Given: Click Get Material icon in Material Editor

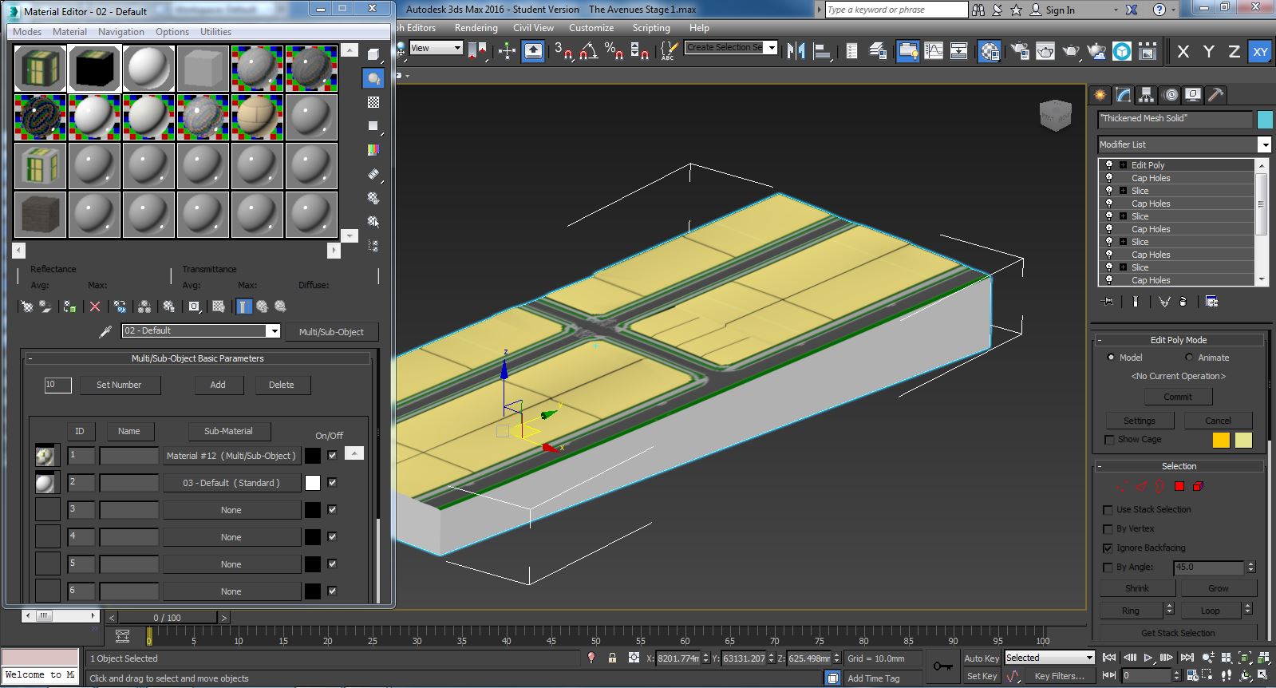Looking at the screenshot, I should click(x=26, y=306).
